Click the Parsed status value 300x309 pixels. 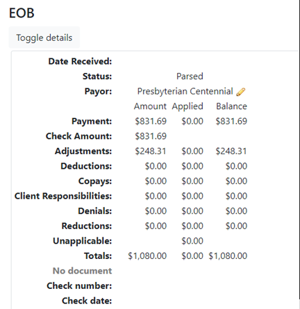click(190, 76)
